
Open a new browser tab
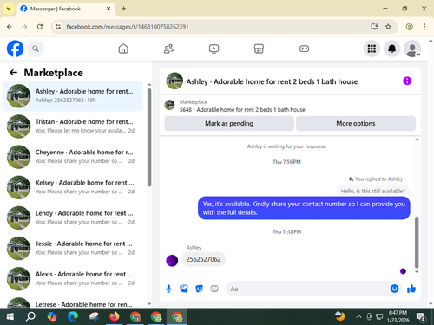point(123,9)
